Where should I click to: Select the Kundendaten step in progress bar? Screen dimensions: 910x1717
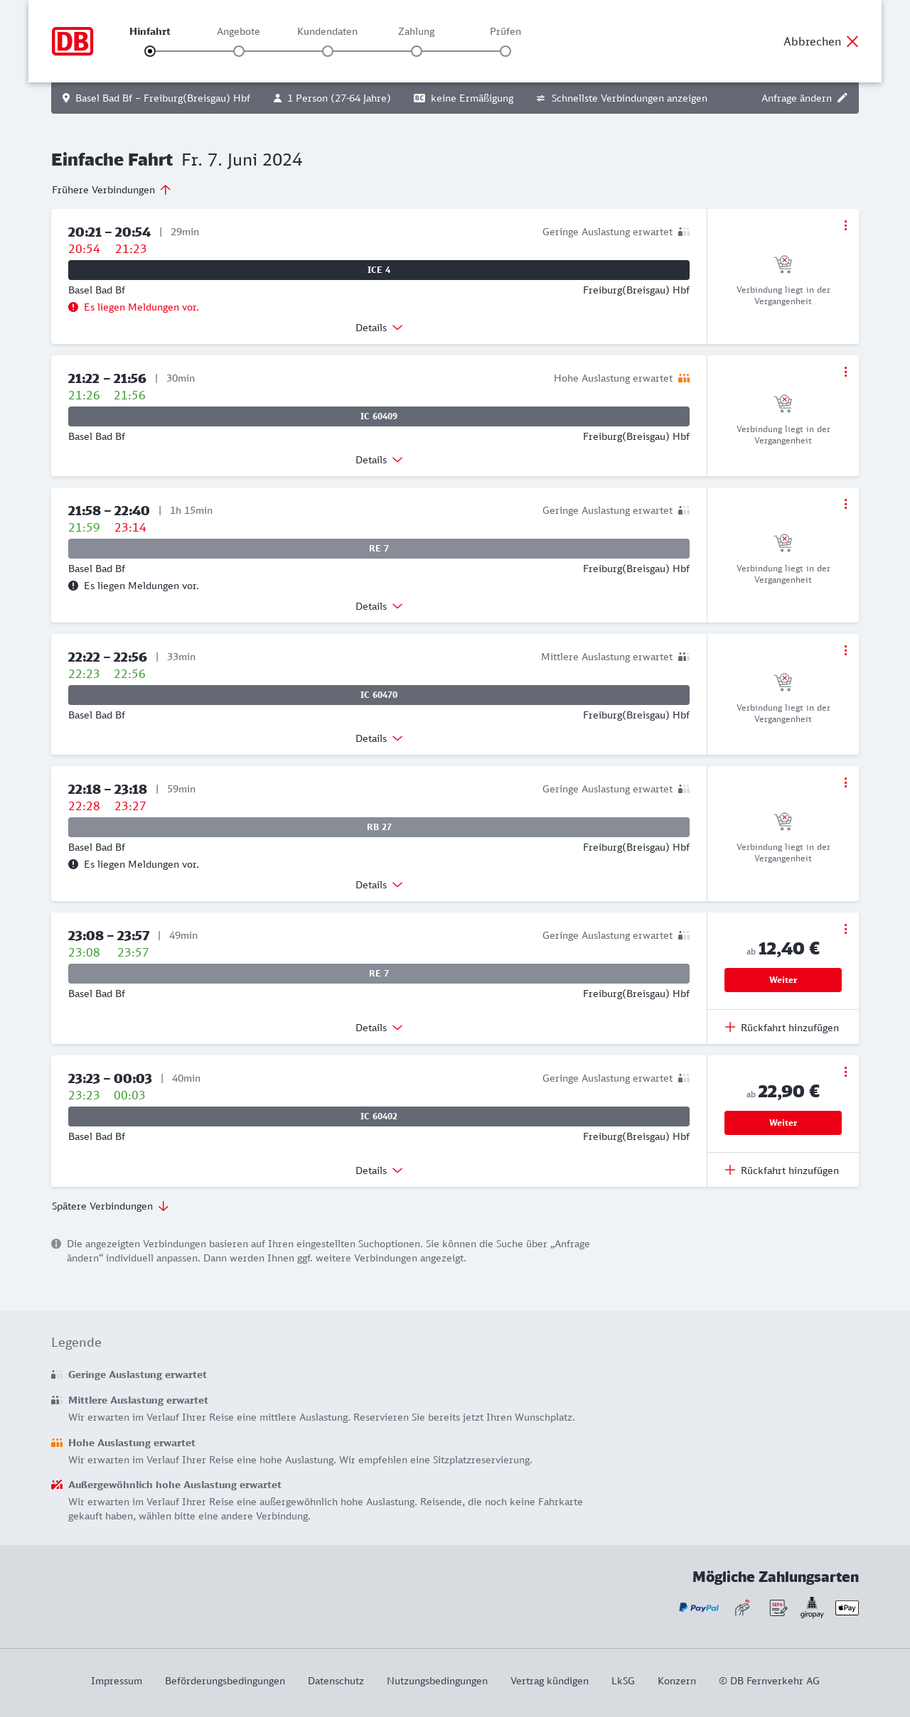pyautogui.click(x=328, y=51)
